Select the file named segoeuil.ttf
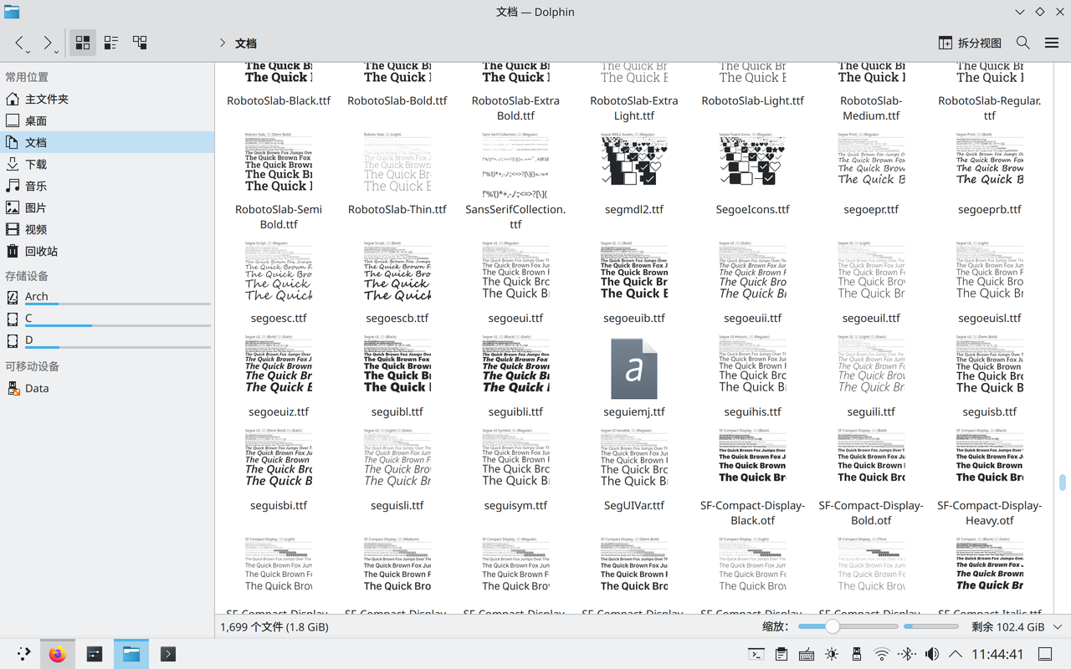Screen dimensions: 1071x669 [x=871, y=318]
